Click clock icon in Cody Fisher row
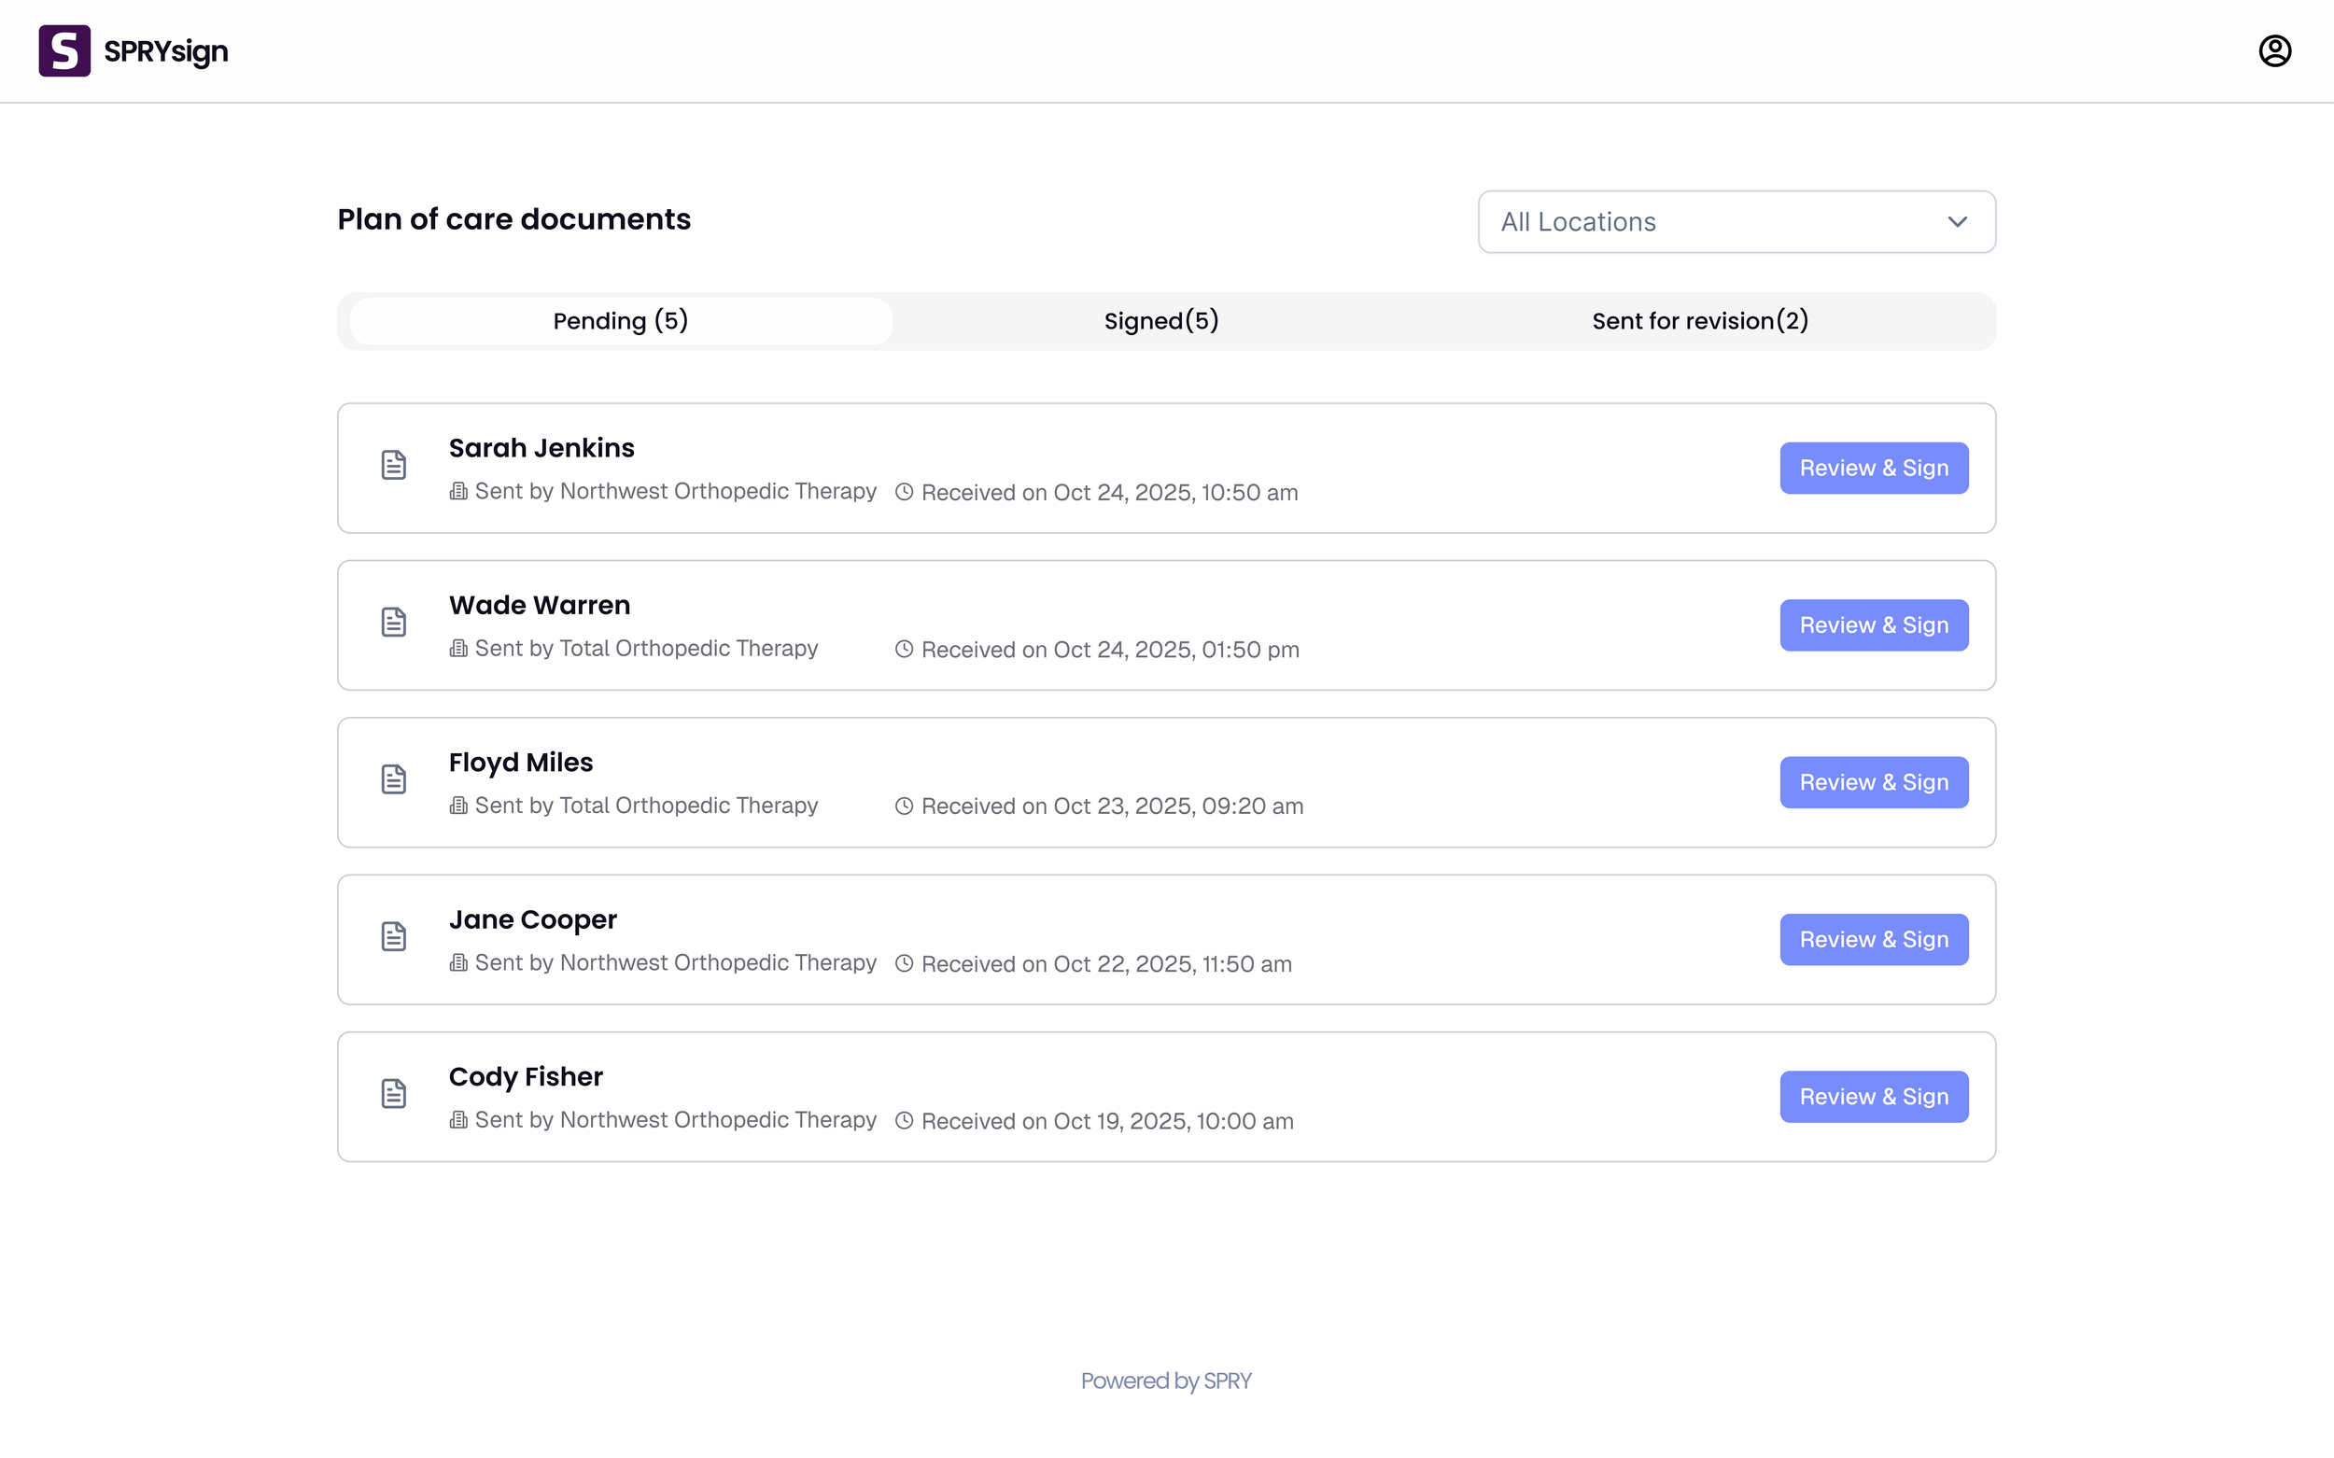This screenshot has height=1458, width=2334. click(x=904, y=1120)
